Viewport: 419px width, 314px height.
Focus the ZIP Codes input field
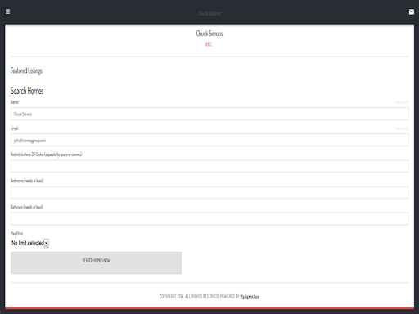click(x=209, y=166)
